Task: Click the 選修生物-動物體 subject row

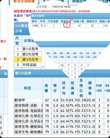Action: point(62,132)
